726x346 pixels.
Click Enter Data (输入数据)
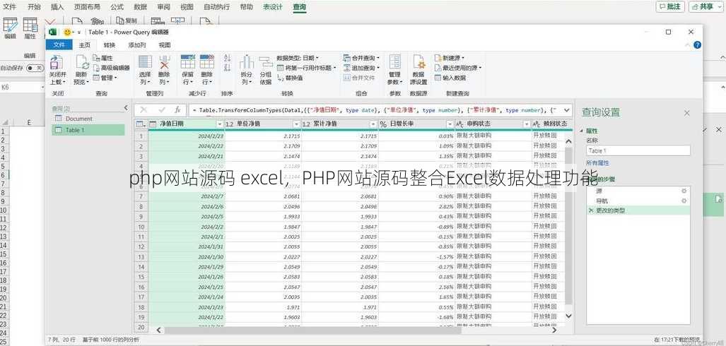pyautogui.click(x=450, y=78)
